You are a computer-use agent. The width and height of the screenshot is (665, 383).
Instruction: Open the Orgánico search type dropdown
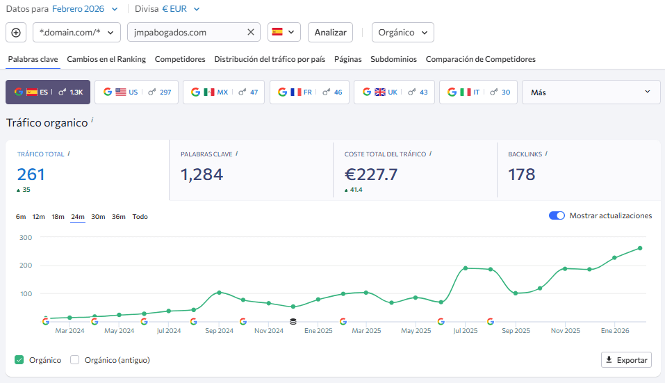coord(403,33)
